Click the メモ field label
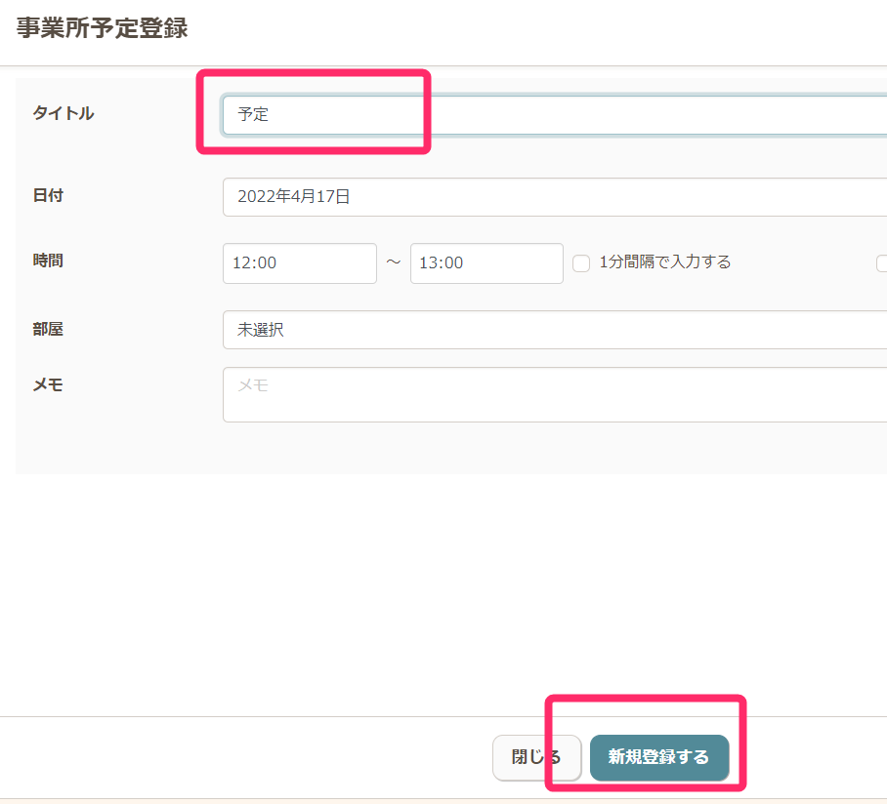The image size is (887, 804). click(x=48, y=384)
